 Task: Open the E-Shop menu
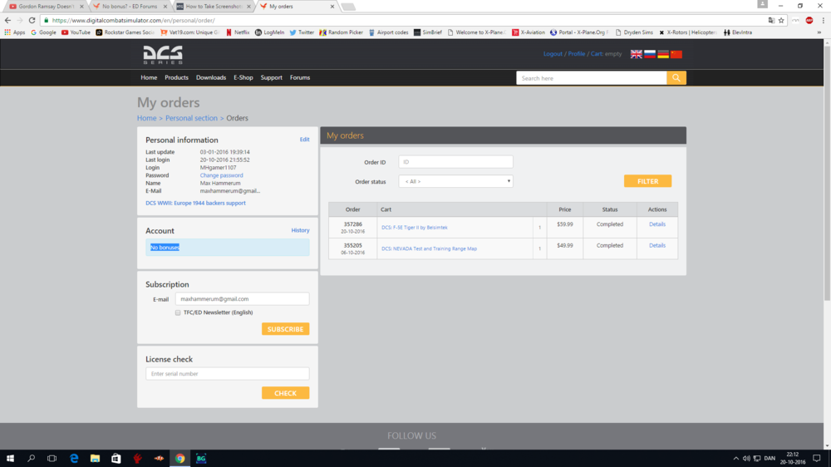tap(243, 77)
